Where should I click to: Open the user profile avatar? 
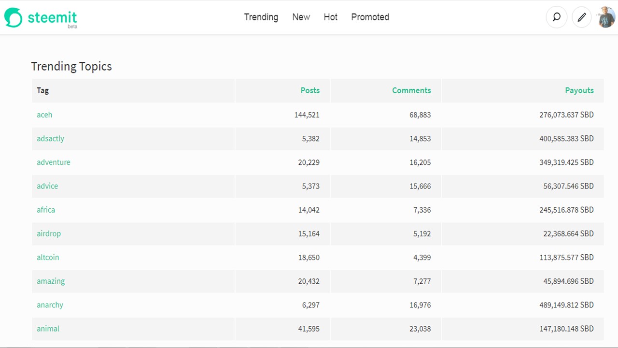tap(606, 17)
